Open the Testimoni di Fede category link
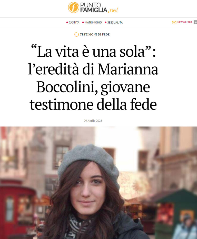This screenshot has height=239, width=197. (x=95, y=34)
